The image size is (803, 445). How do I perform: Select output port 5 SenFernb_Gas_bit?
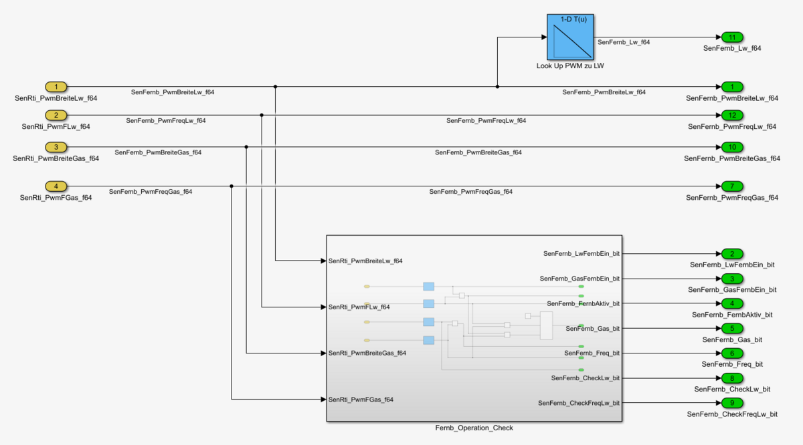[x=732, y=328]
